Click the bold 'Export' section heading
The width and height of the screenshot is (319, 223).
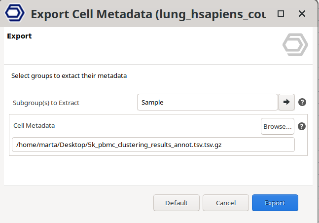[x=19, y=36]
